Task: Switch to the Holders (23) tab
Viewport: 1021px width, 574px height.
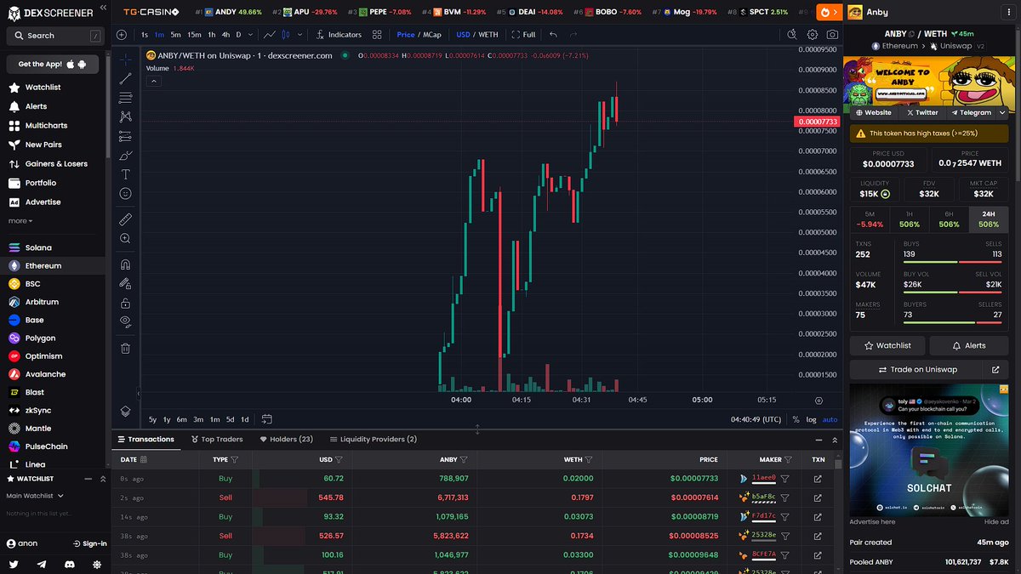Action: 287,440
